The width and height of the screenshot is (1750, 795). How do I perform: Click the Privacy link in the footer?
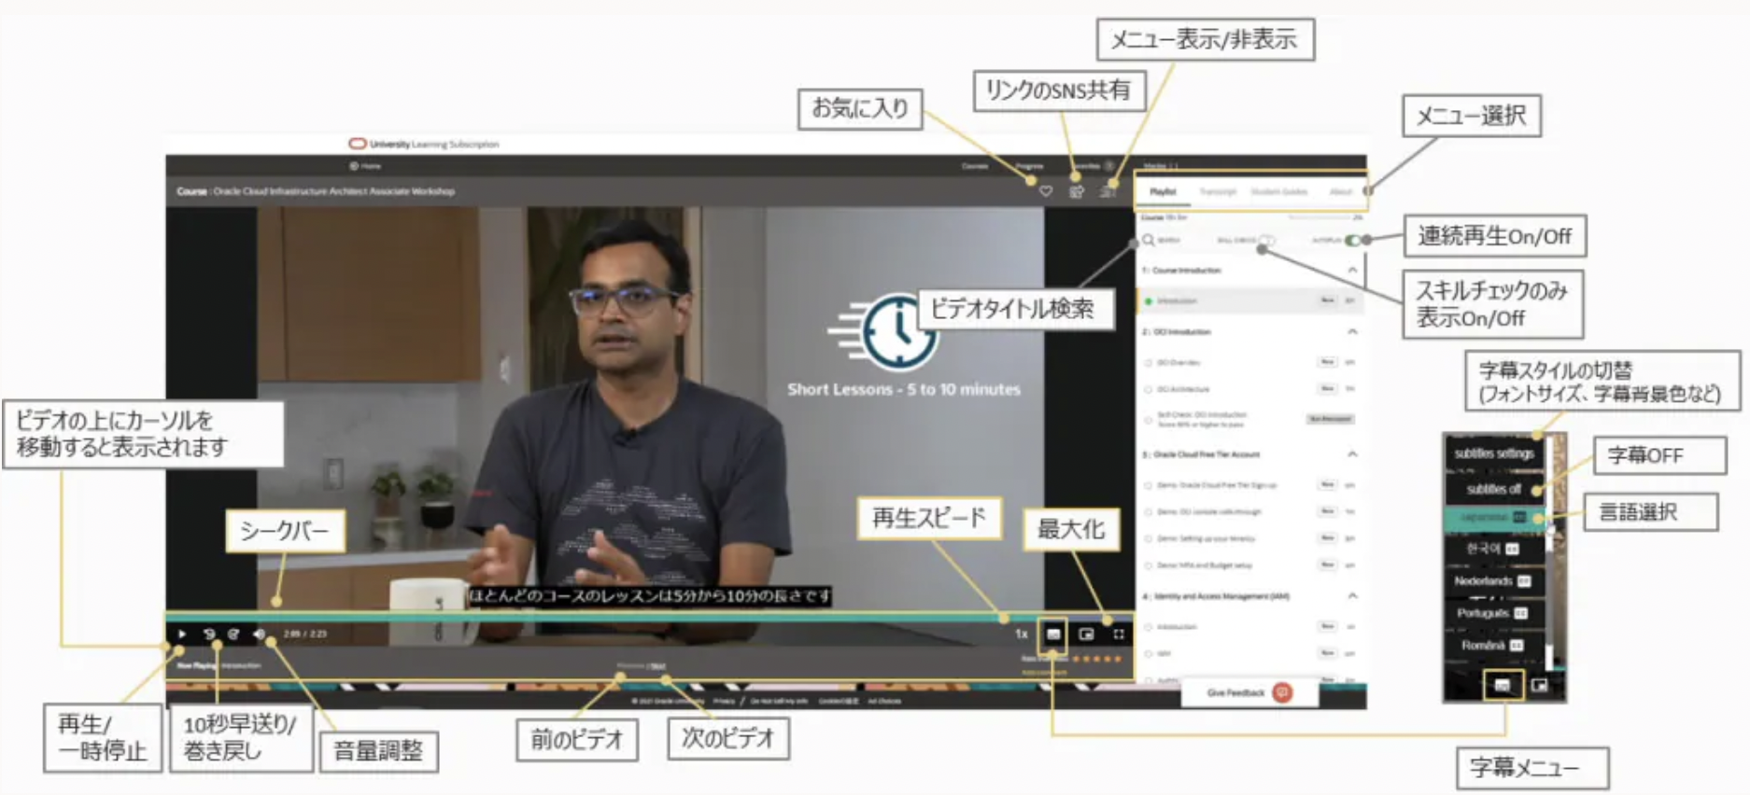[x=724, y=701]
